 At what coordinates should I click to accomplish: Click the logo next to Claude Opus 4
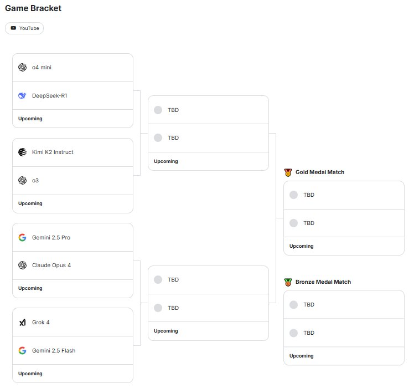pos(23,266)
